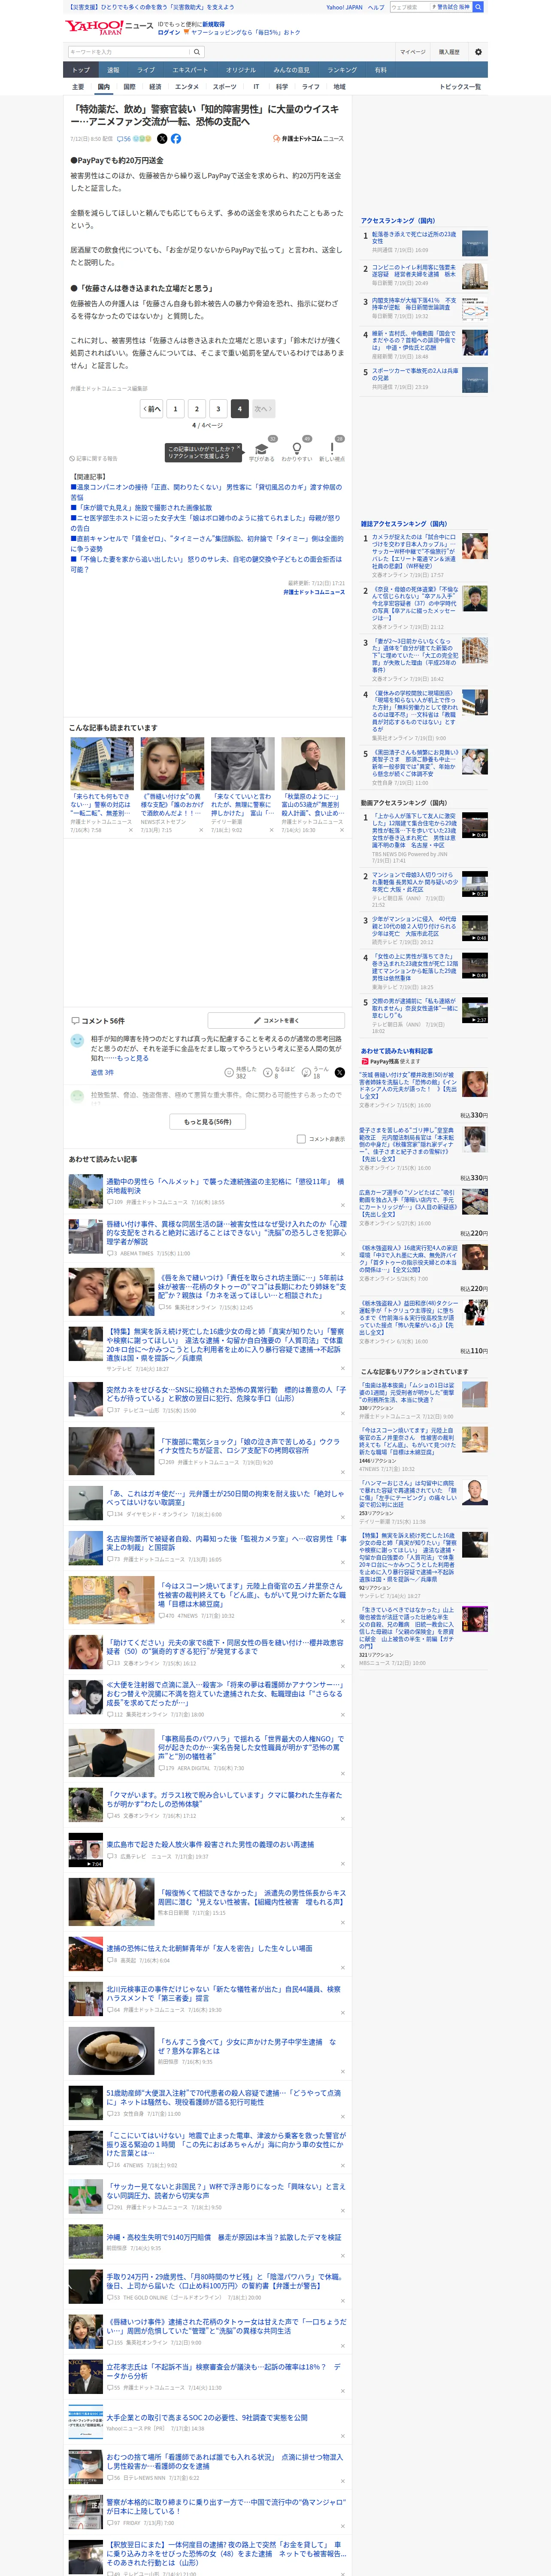Click the top web search field
551x2576 pixels.
coord(409,7)
